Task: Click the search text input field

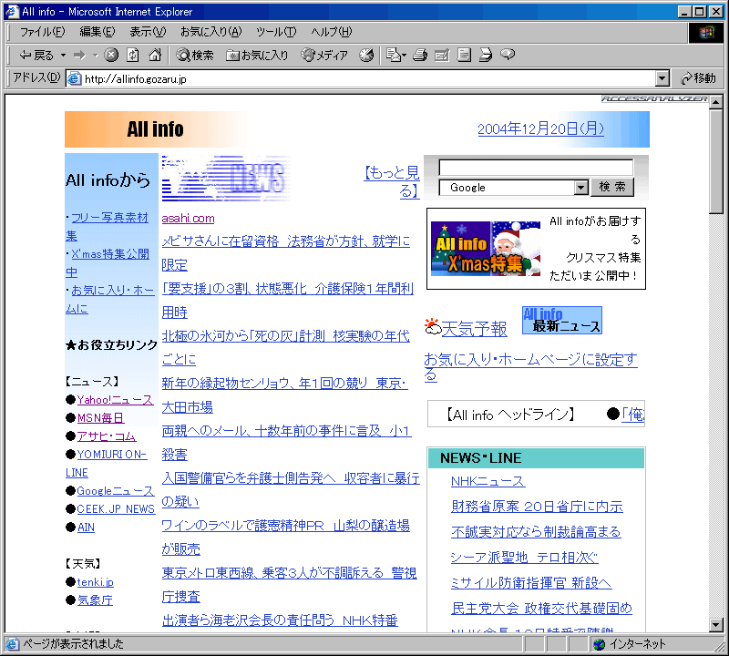Action: [x=536, y=168]
